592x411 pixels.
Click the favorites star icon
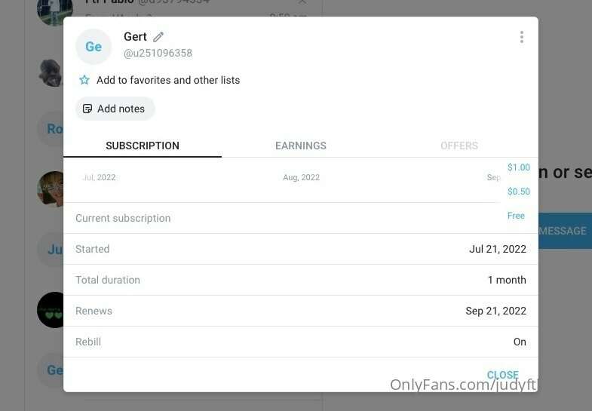[84, 80]
